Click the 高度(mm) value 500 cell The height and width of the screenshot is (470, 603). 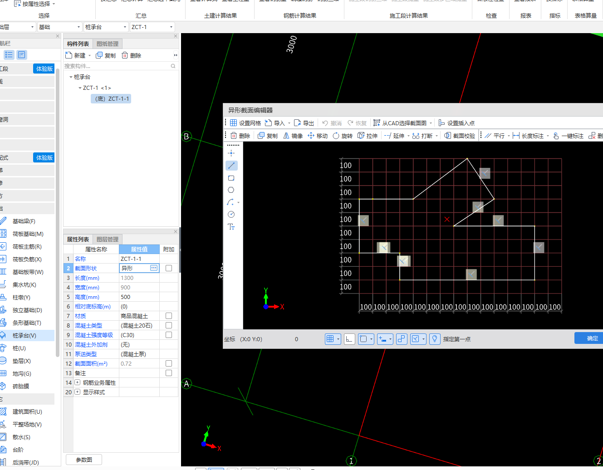click(x=139, y=297)
